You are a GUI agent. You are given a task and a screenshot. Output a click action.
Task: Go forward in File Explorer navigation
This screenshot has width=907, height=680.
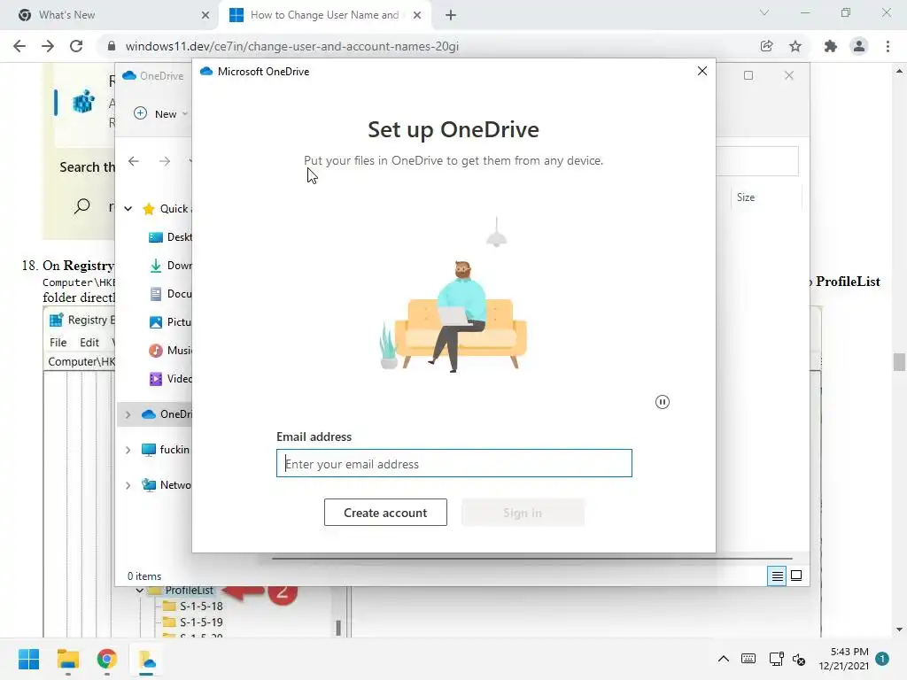click(165, 161)
